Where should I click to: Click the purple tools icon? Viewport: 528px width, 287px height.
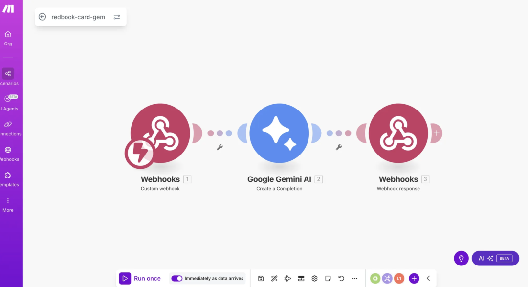(x=387, y=278)
